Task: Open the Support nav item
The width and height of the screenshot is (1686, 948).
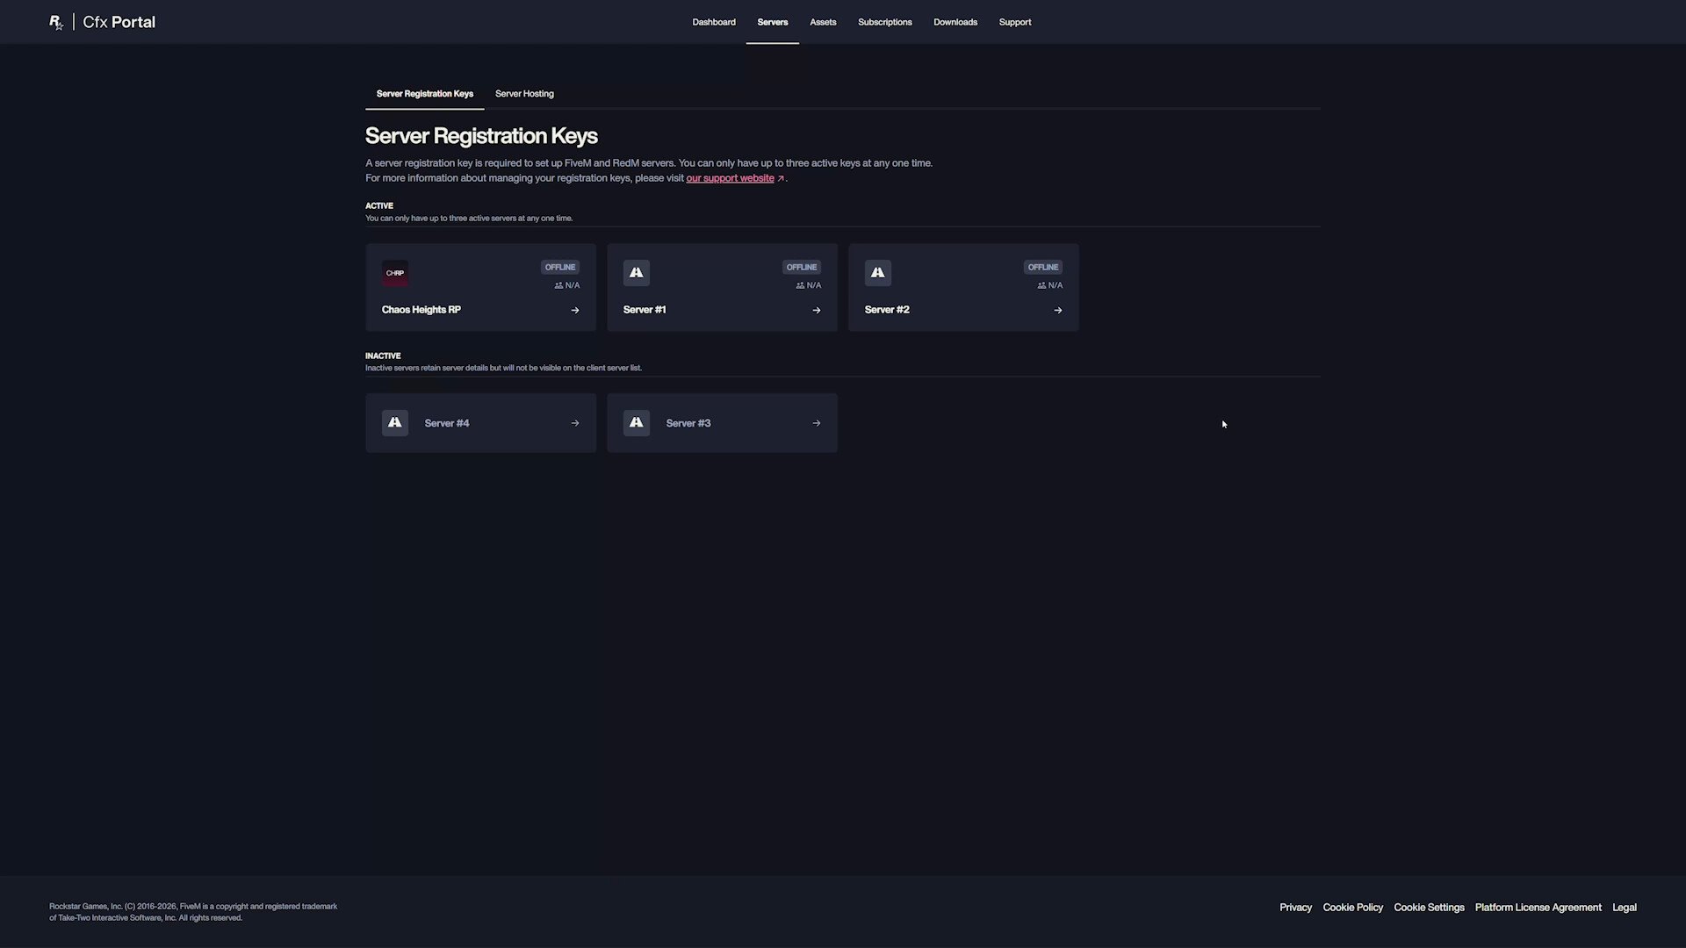Action: click(1015, 22)
